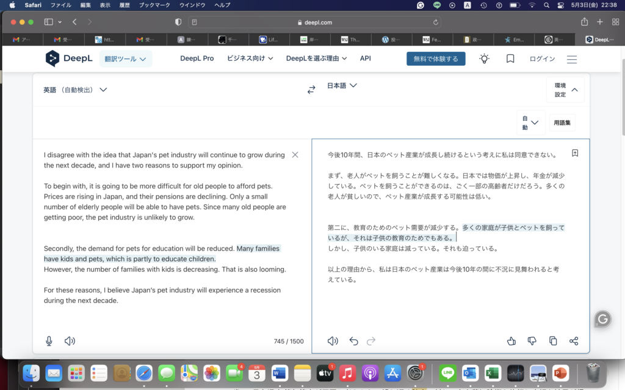
Task: Undo the last translation edit
Action: click(353, 341)
